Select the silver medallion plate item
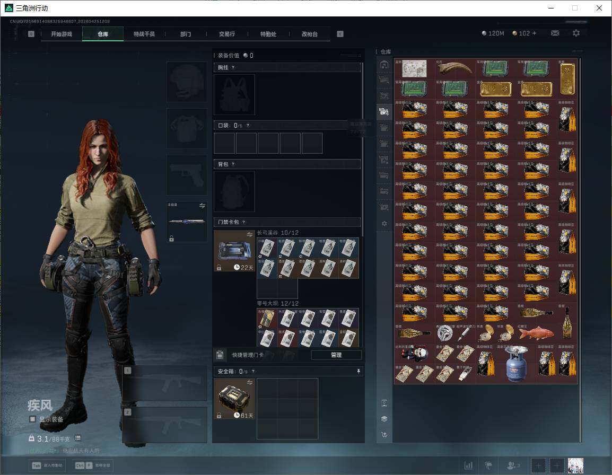The image size is (612, 475). tap(444, 333)
